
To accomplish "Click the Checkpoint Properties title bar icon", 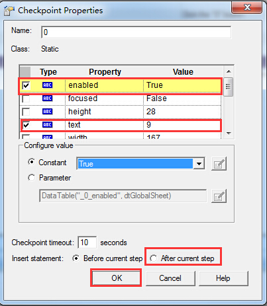I will 9,11.
